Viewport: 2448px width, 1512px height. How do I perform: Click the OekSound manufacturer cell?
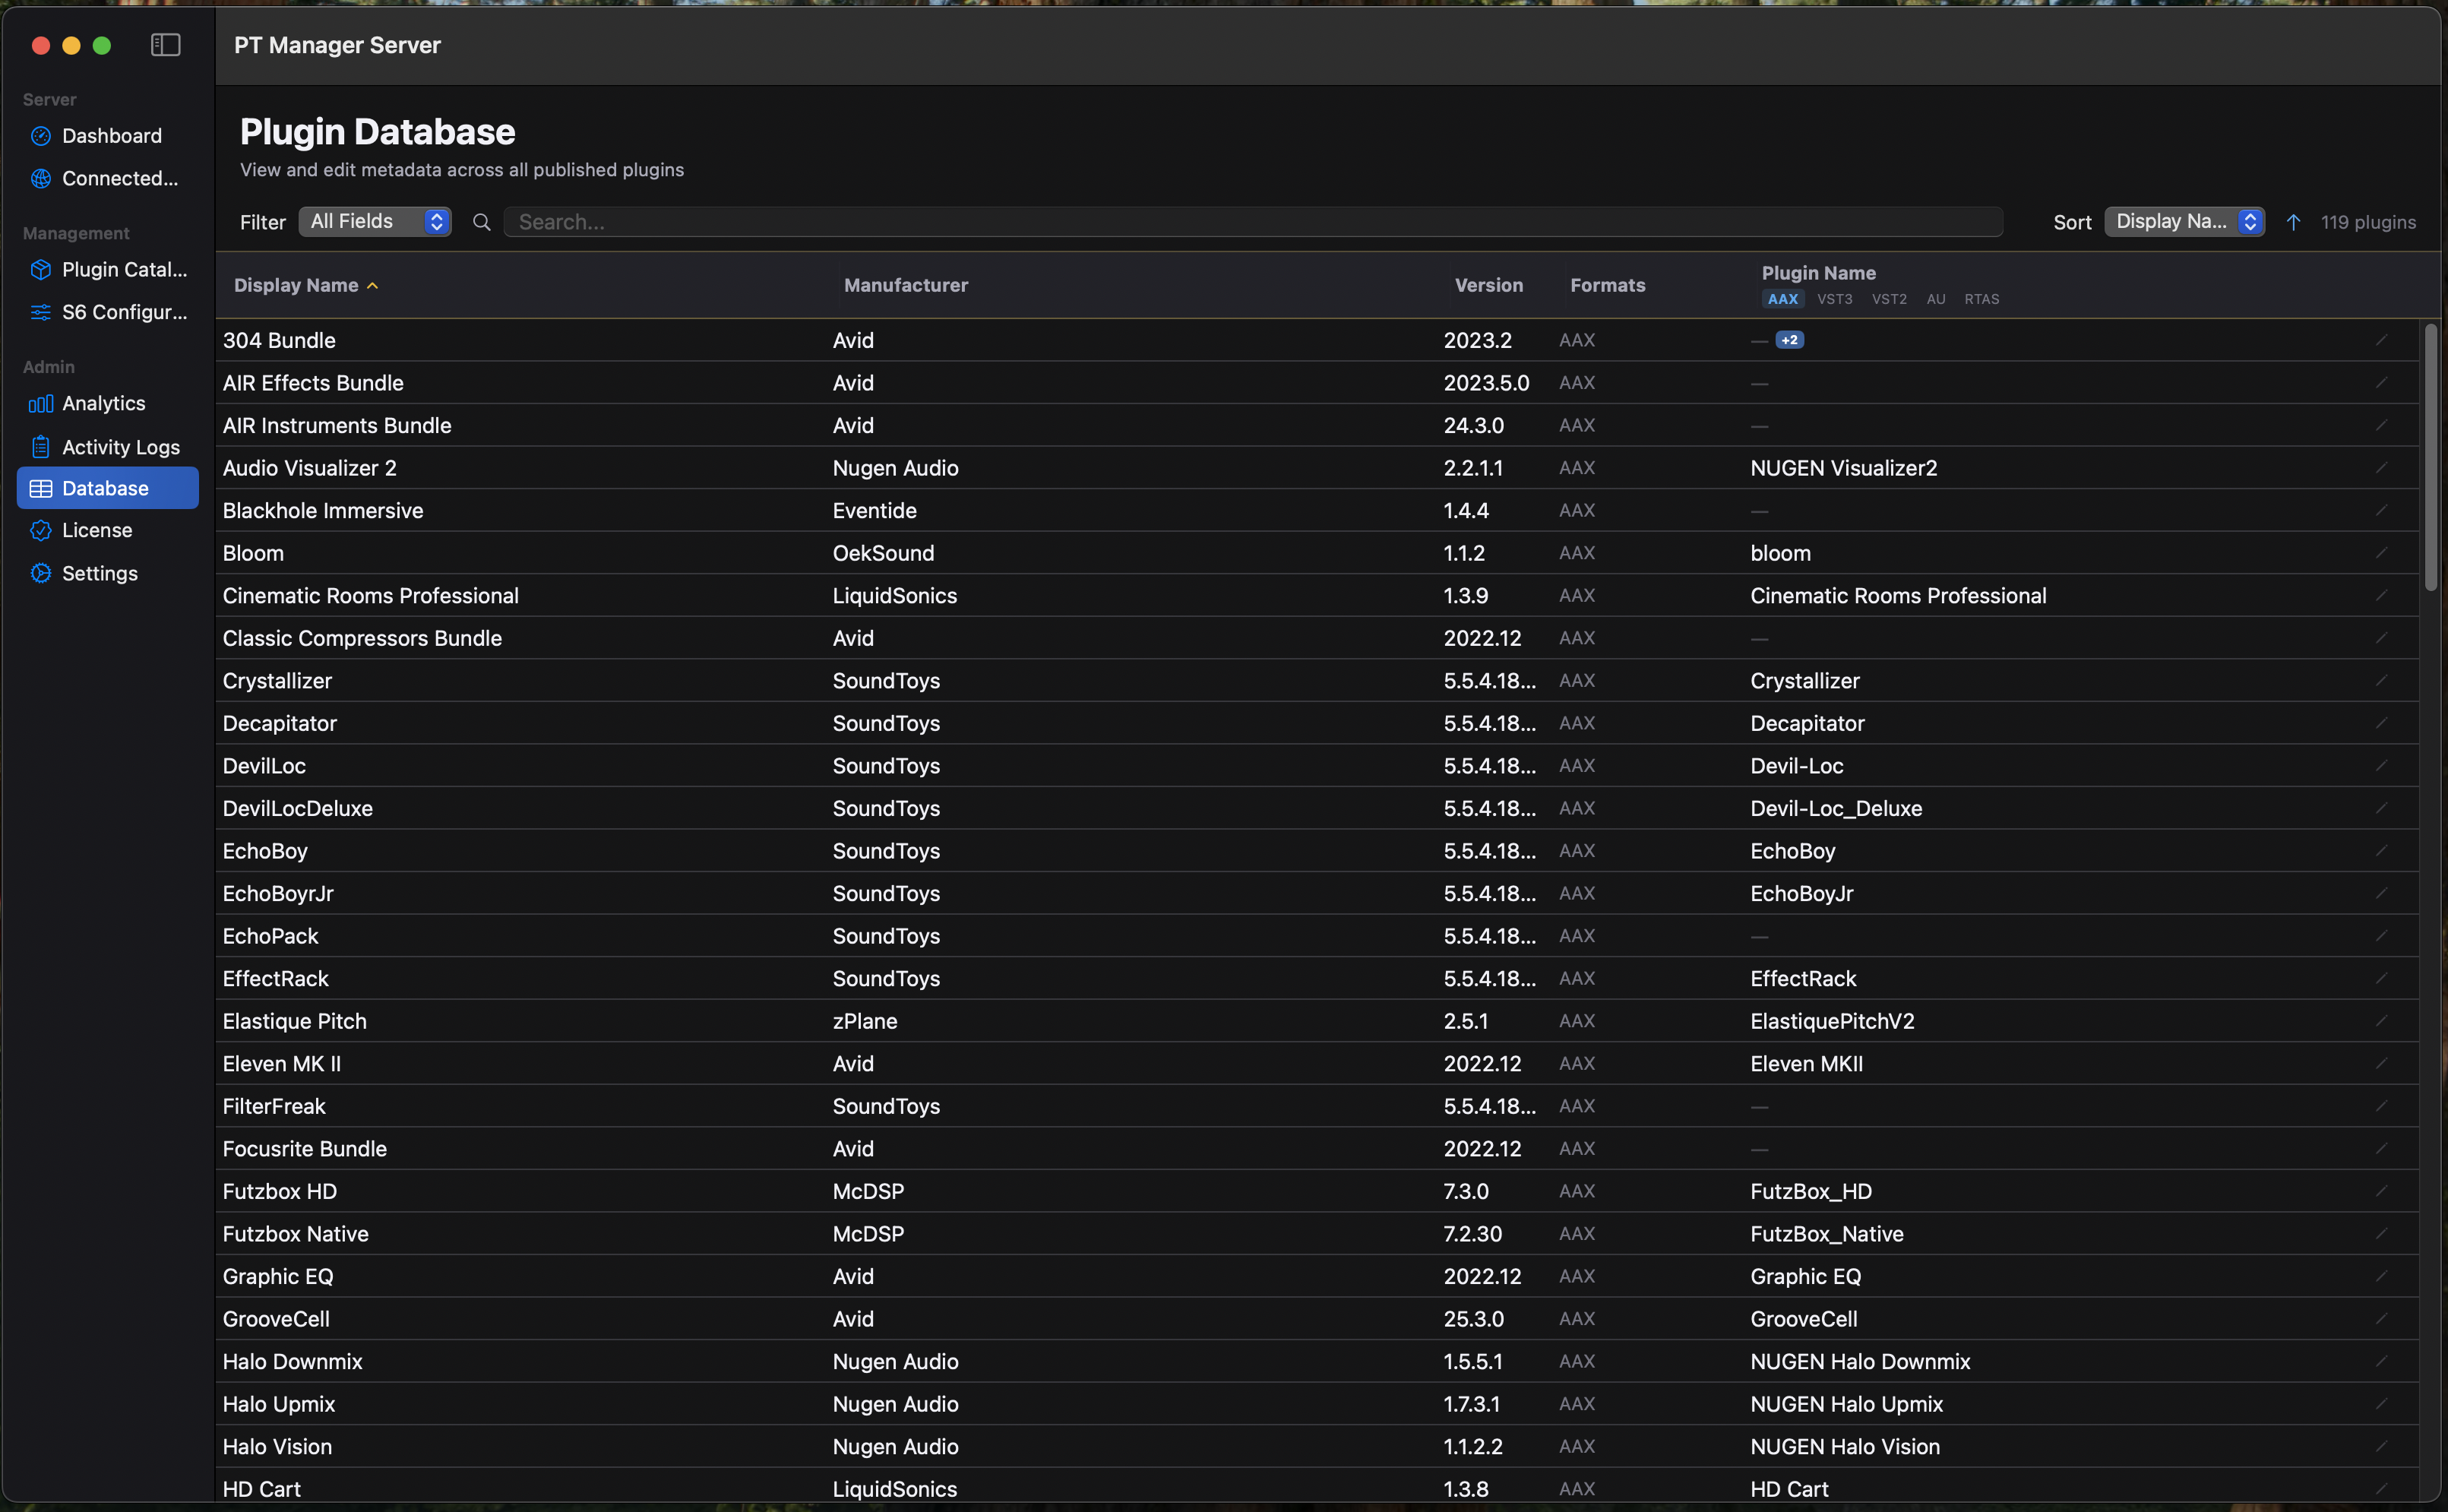pyautogui.click(x=883, y=553)
